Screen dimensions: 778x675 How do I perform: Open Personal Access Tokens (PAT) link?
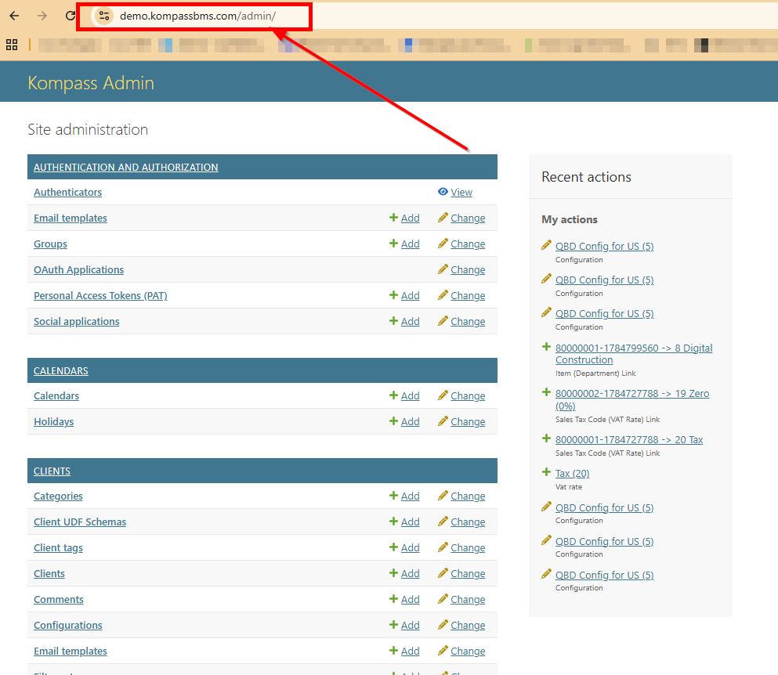(100, 295)
